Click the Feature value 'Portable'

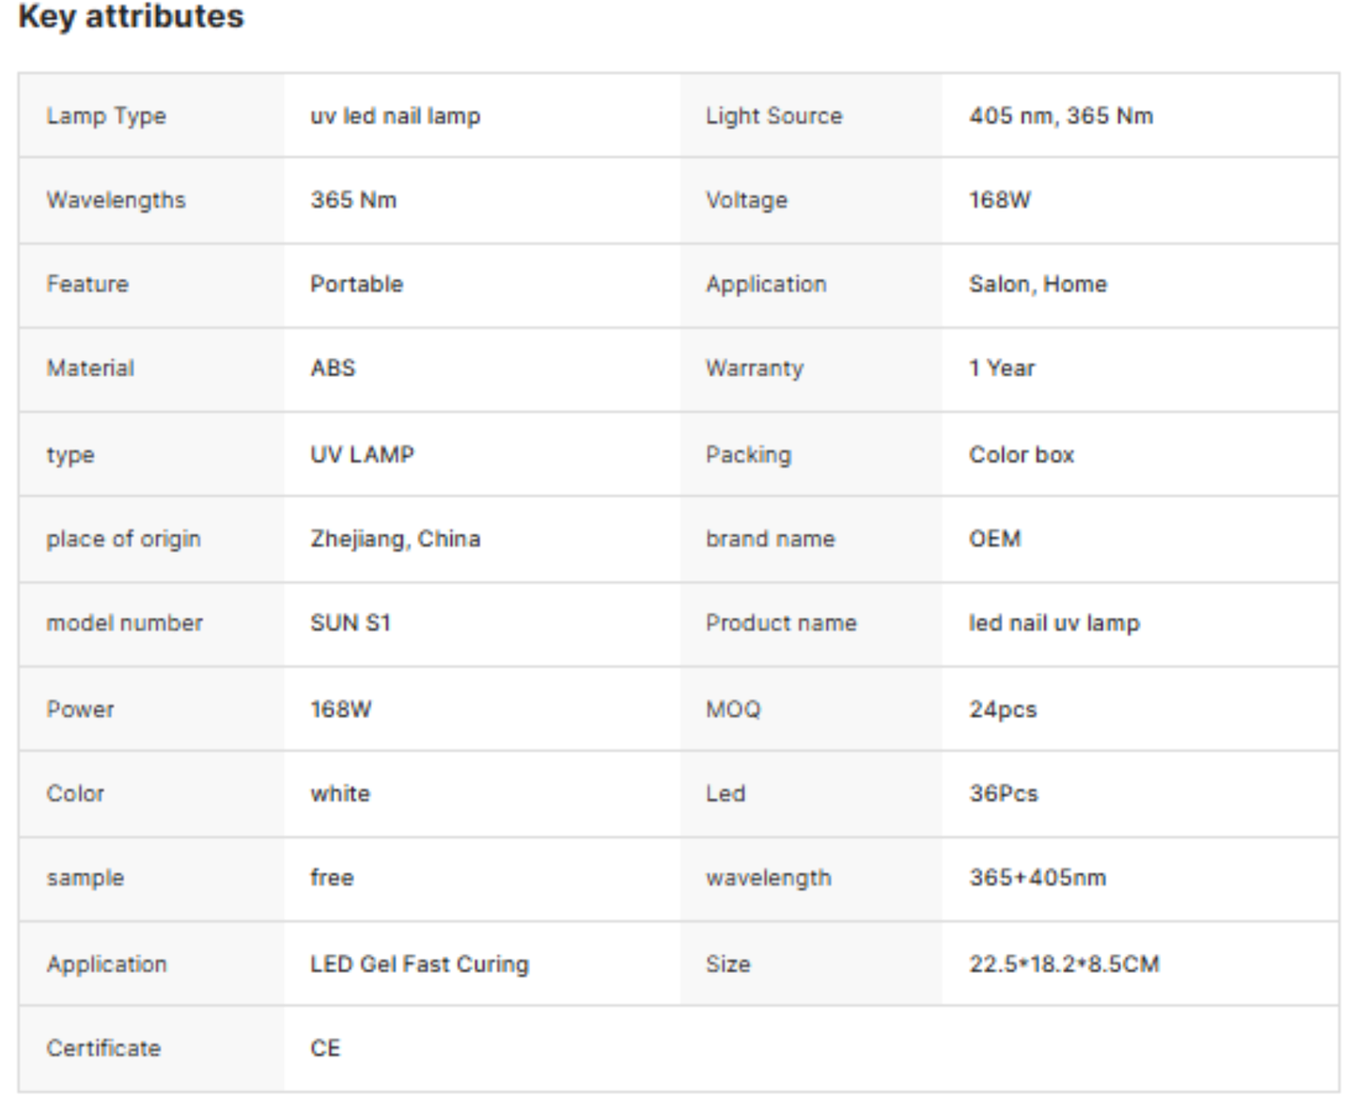point(356,284)
